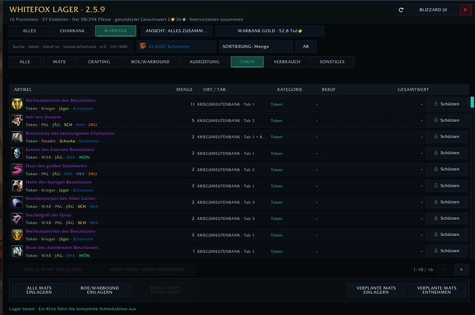Click the Vek'lors Diadem item icon
The image size is (475, 315).
(x=17, y=121)
